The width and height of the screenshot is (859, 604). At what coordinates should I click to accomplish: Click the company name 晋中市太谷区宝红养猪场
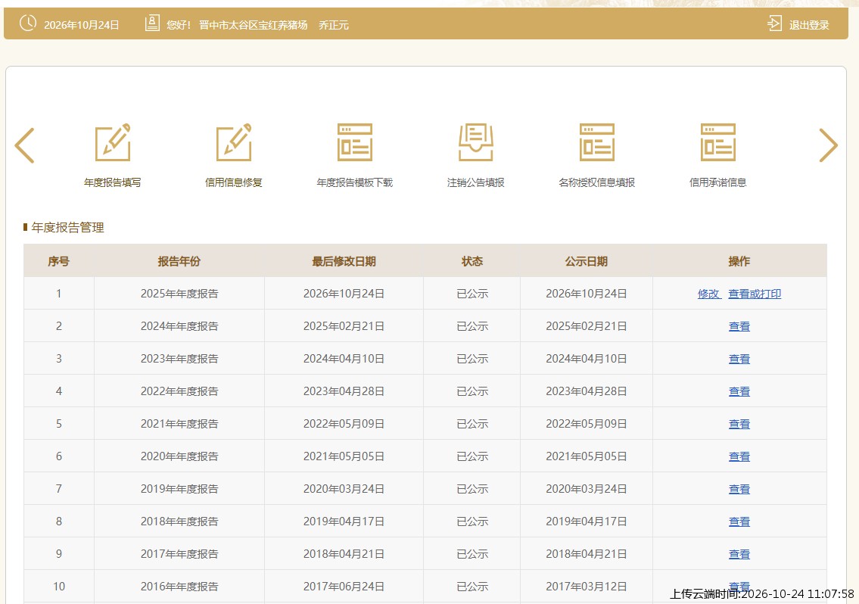pyautogui.click(x=253, y=25)
